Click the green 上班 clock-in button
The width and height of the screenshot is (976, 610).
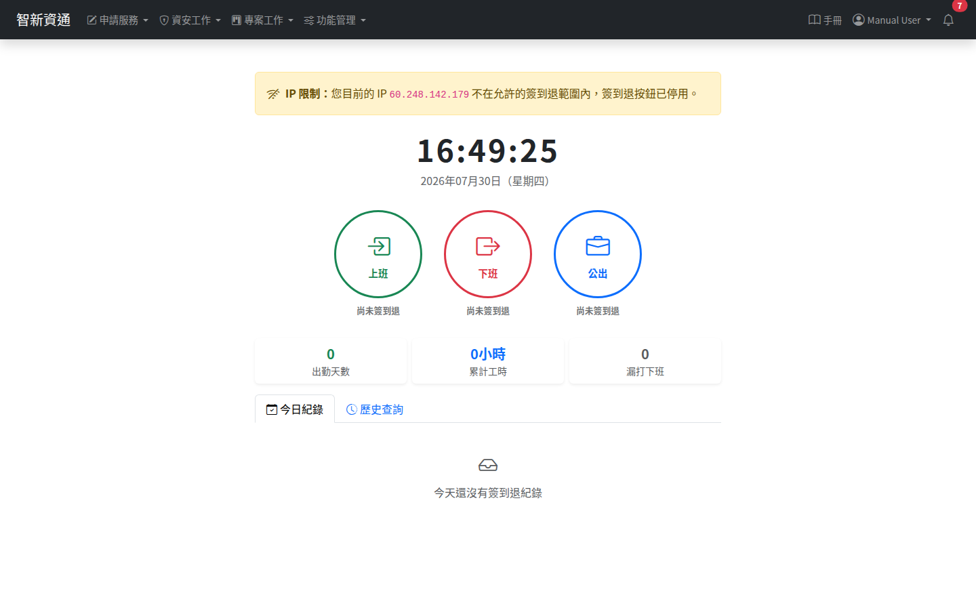tap(378, 254)
